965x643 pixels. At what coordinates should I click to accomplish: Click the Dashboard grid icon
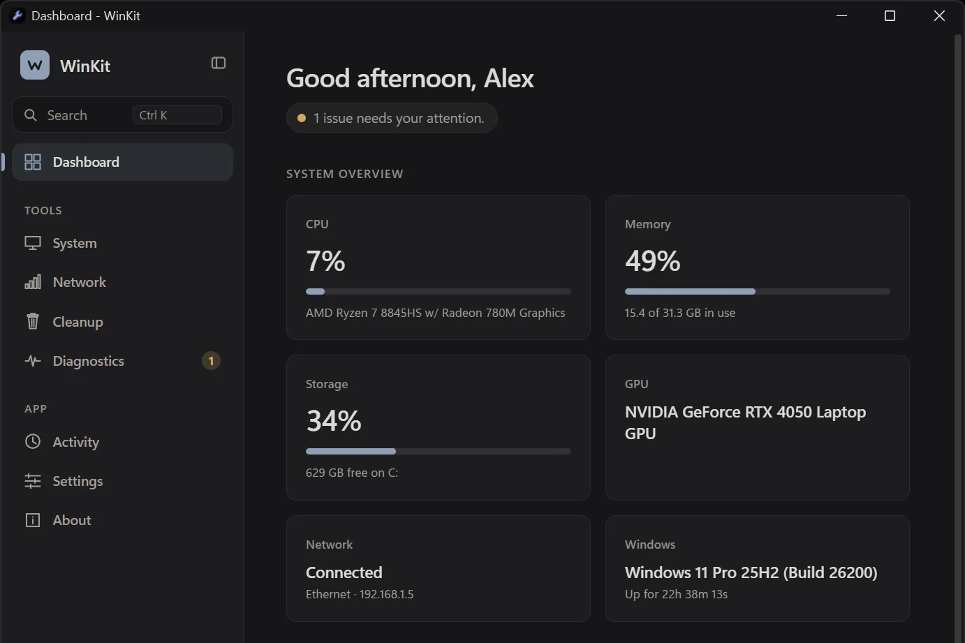[x=33, y=162]
